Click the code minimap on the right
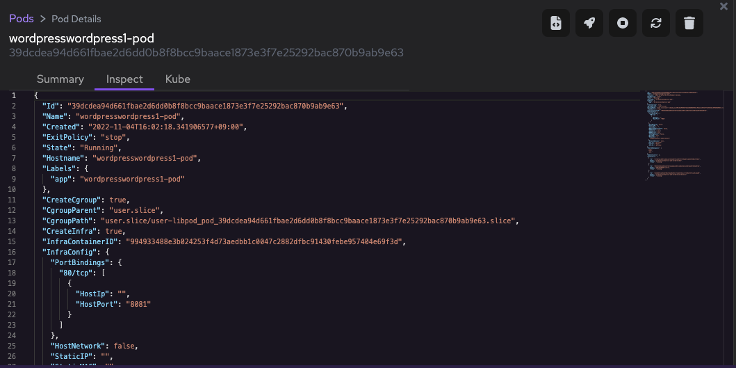Screen dimensions: 736x368 686,136
